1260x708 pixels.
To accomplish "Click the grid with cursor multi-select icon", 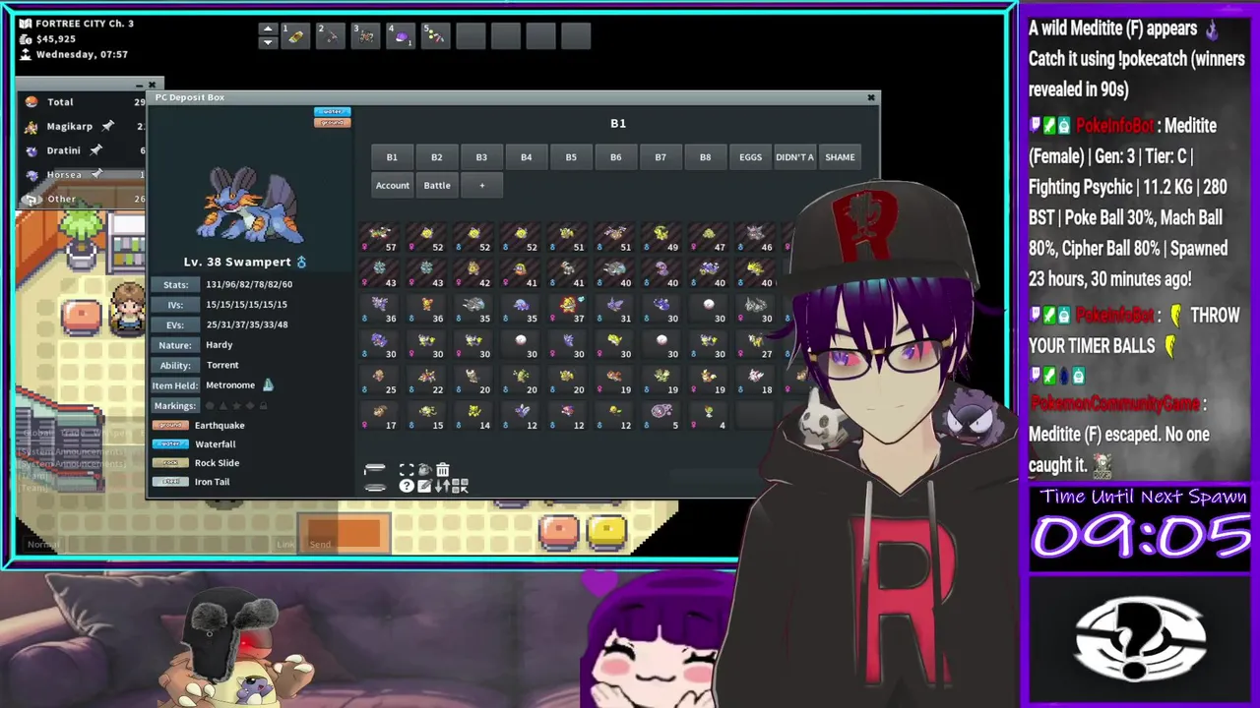I will click(460, 486).
